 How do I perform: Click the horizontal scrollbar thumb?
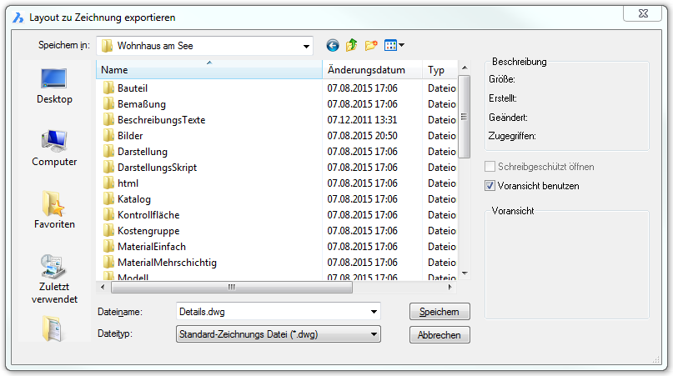pos(231,287)
